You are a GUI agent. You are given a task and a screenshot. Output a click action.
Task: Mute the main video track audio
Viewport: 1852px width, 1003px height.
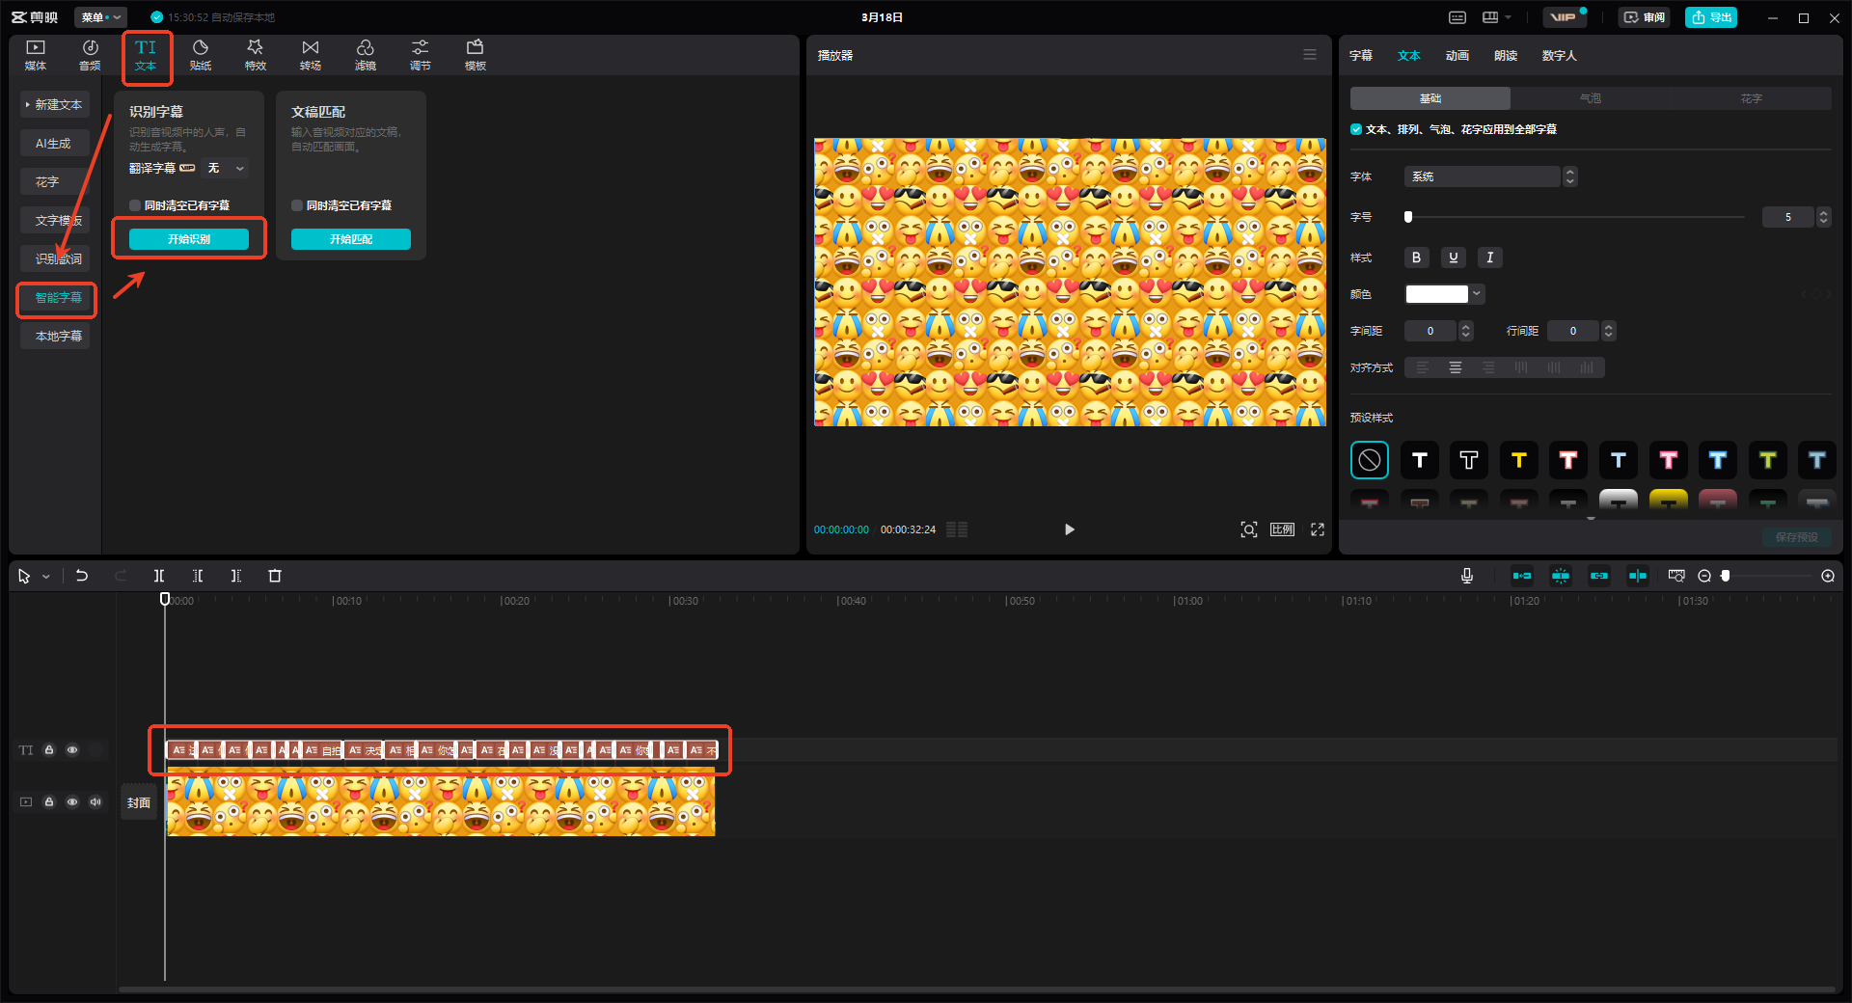(95, 802)
